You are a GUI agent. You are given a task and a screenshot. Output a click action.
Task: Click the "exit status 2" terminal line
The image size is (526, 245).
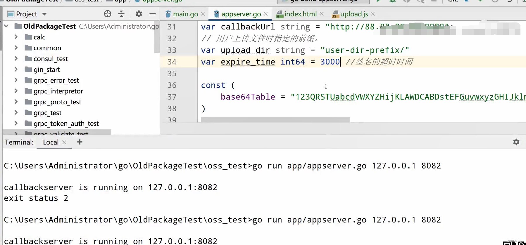[x=36, y=198]
